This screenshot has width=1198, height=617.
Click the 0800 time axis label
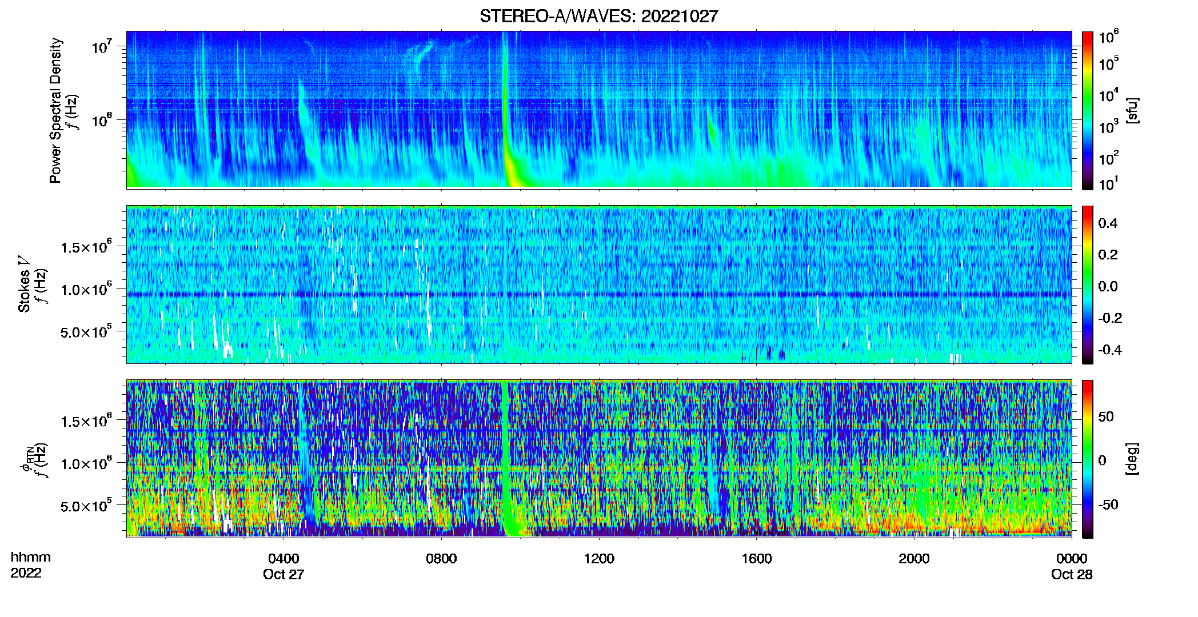click(x=441, y=559)
